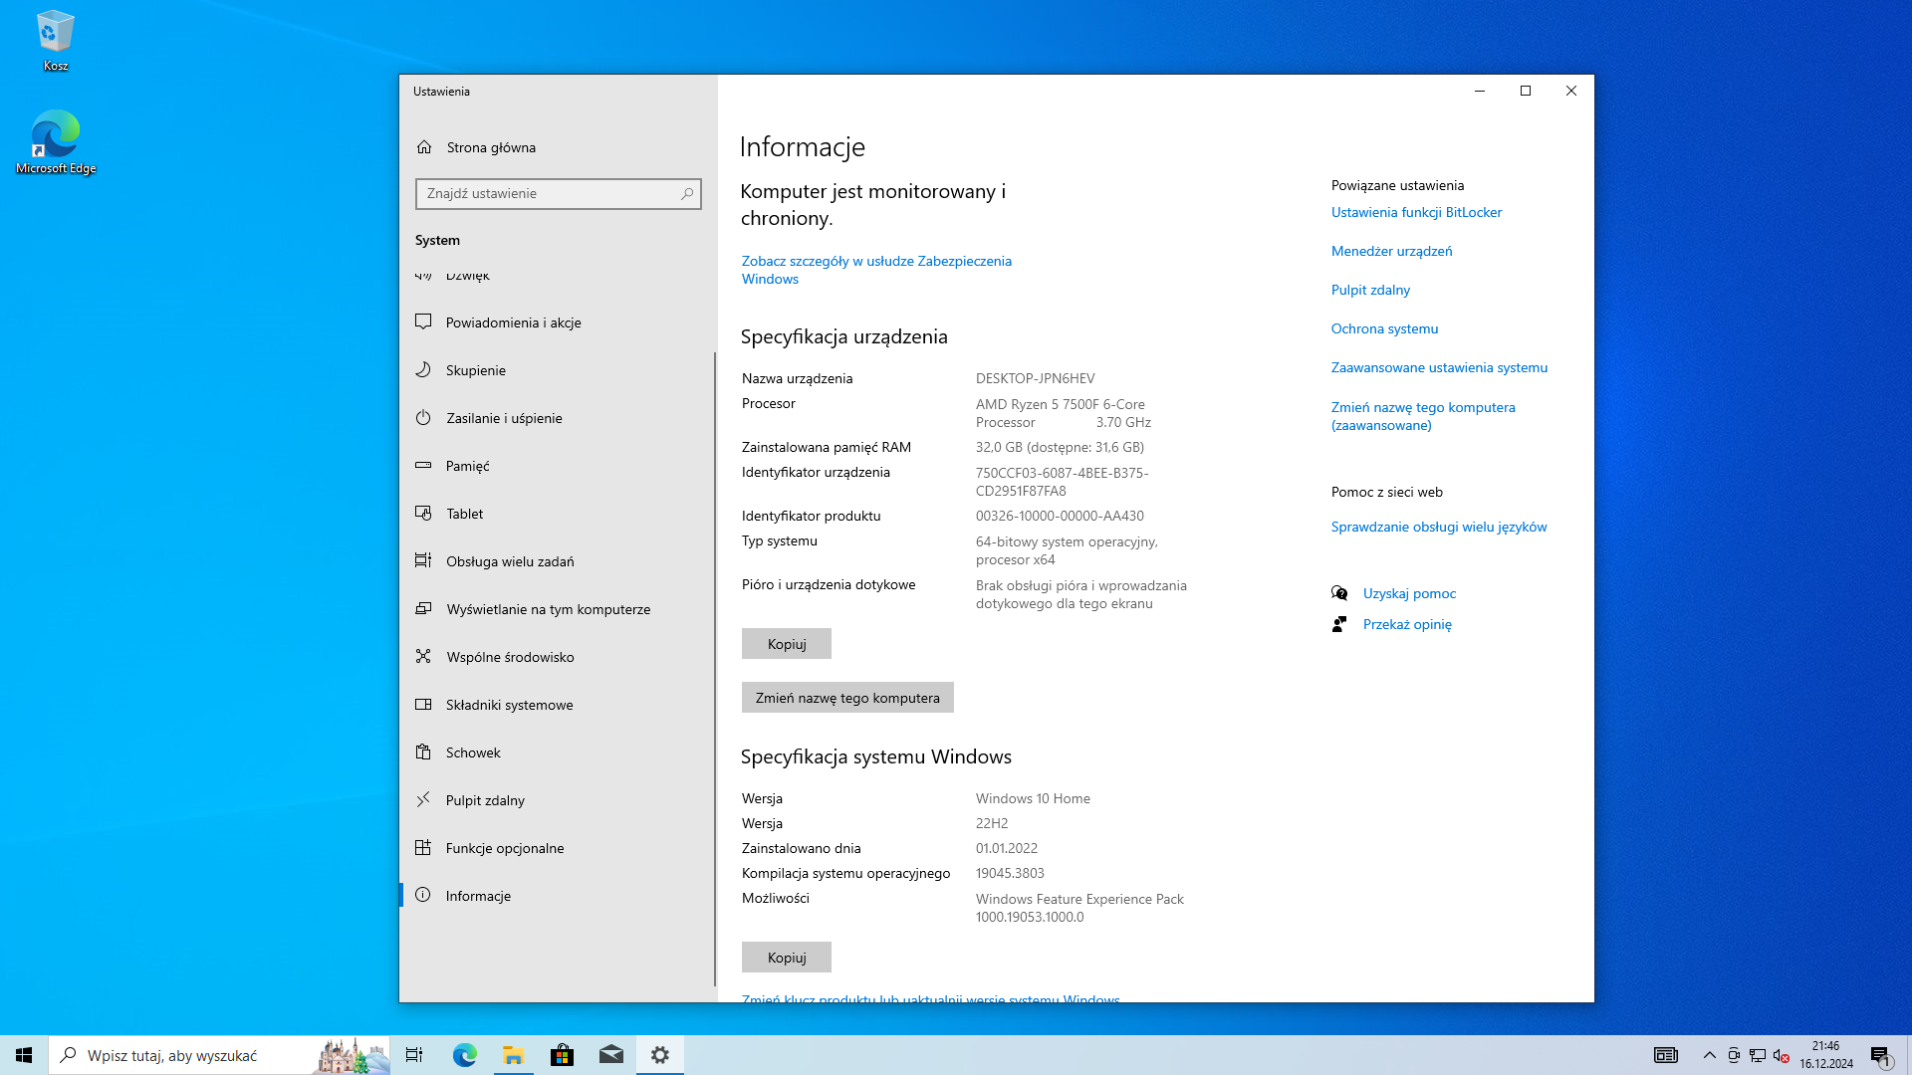Open Wspólne środowisko settings
The width and height of the screenshot is (1912, 1075).
coord(558,657)
